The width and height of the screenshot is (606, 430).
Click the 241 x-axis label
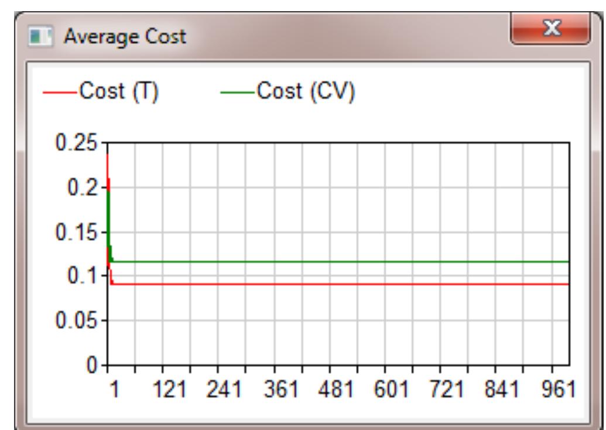pyautogui.click(x=224, y=389)
